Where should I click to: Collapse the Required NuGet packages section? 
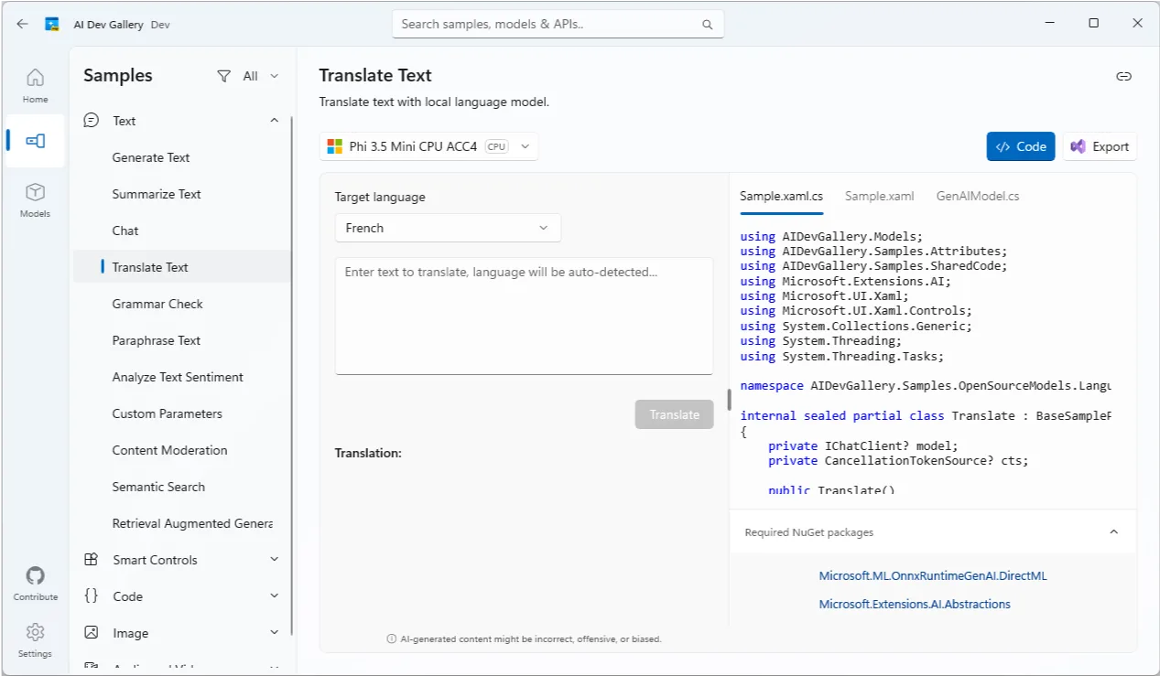click(x=1114, y=531)
